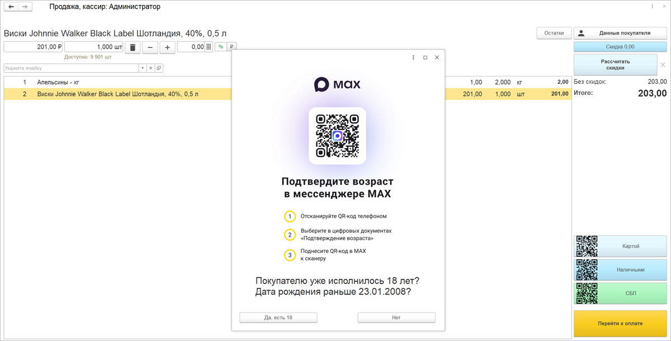Click the 'Без скидок:' label
The image size is (671, 341).
590,81
